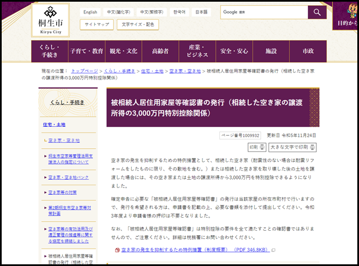This screenshot has height=266, width=359.
Task: Open the 観光・文化 navigation menu
Action: [x=123, y=51]
